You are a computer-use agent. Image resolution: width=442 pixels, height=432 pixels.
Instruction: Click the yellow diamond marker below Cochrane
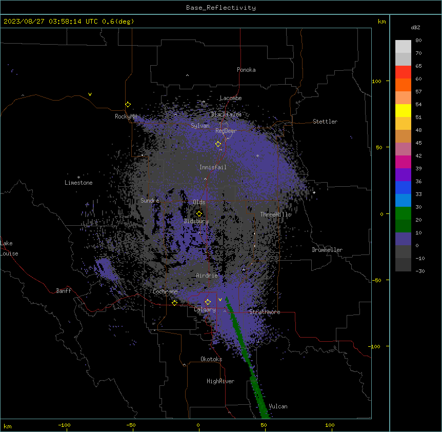[174, 303]
